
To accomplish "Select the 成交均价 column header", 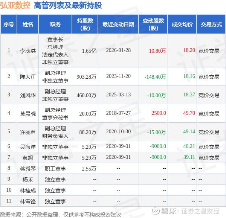I will 182,24.
